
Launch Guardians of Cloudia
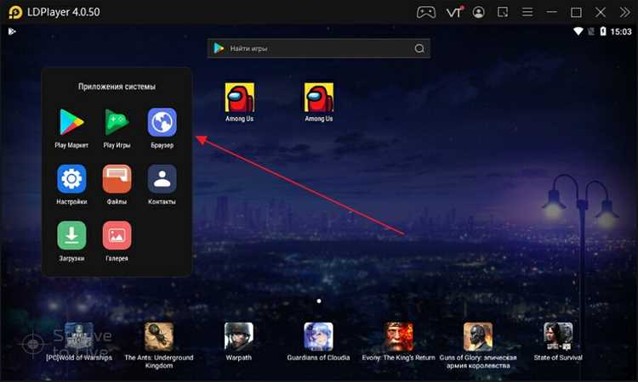319,337
